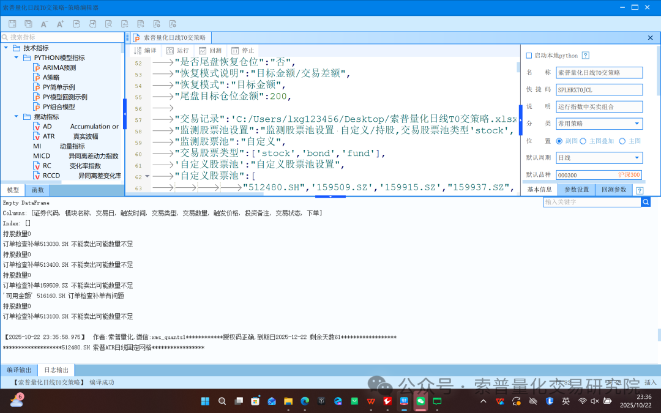
Task: Click the help question mark beside 回测参数
Action: [x=640, y=190]
